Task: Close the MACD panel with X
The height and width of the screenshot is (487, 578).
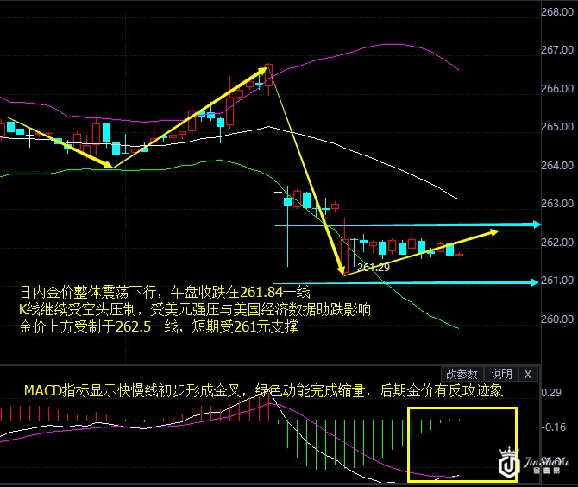Action: tap(528, 374)
